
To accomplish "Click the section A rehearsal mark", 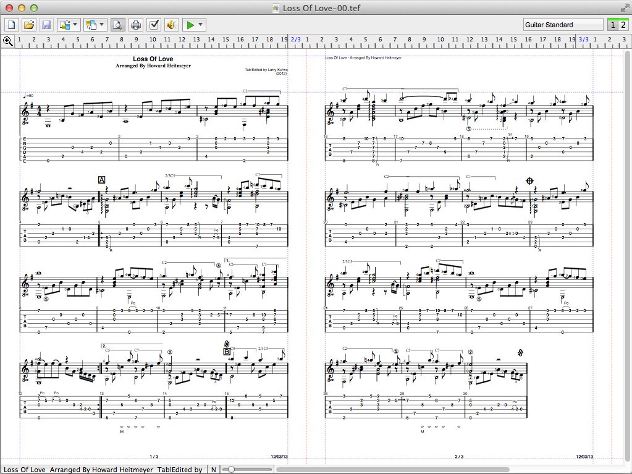I will 102,180.
